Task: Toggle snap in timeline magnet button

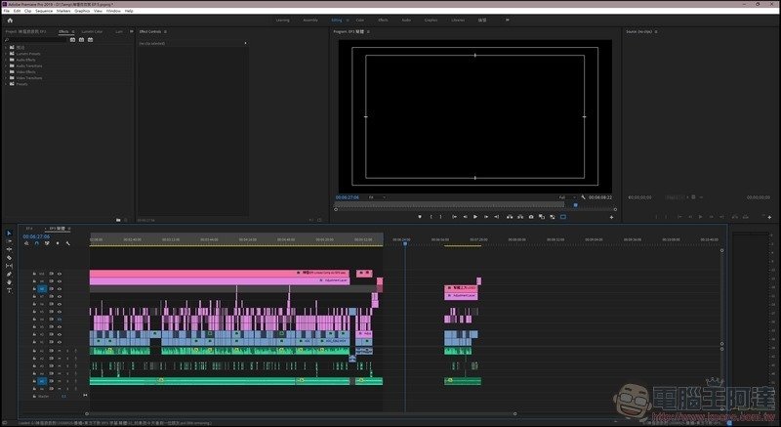Action: pos(35,244)
